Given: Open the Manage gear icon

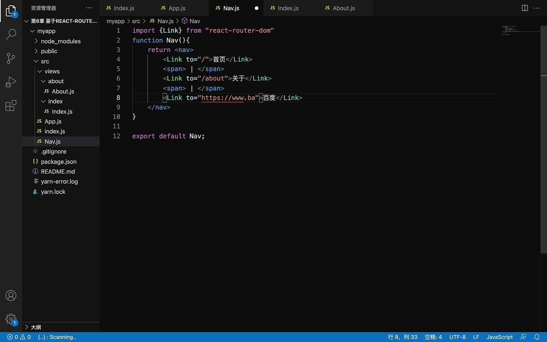Looking at the screenshot, I should 11,319.
